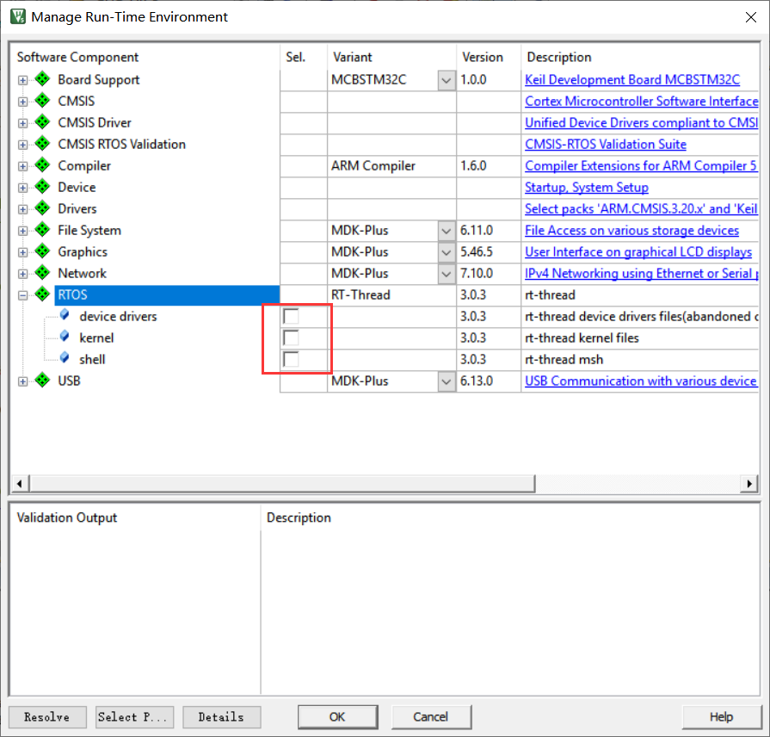Expand the Device tree node
Image resolution: width=770 pixels, height=737 pixels.
(22, 189)
